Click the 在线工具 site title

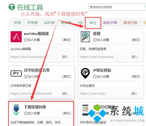point(30,7)
